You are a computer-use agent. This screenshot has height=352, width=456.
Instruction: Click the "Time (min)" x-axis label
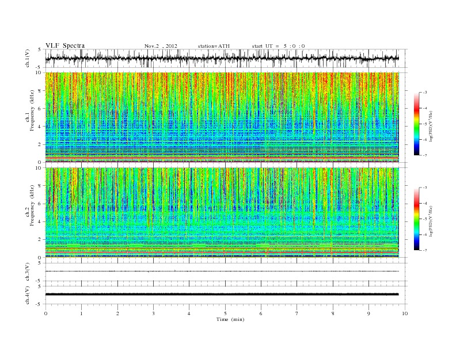230,319
